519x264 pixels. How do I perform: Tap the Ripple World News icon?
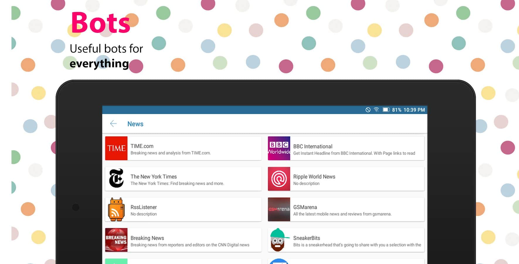279,179
